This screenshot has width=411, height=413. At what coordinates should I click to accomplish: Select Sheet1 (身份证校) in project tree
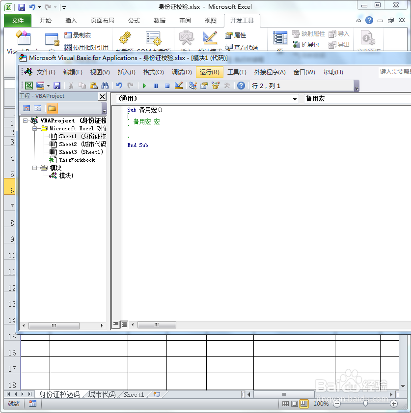click(78, 137)
